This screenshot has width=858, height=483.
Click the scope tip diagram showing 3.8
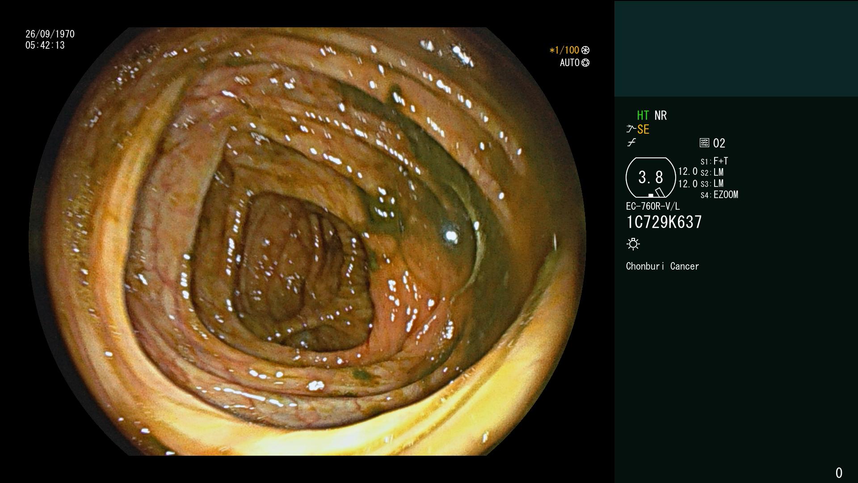(651, 178)
